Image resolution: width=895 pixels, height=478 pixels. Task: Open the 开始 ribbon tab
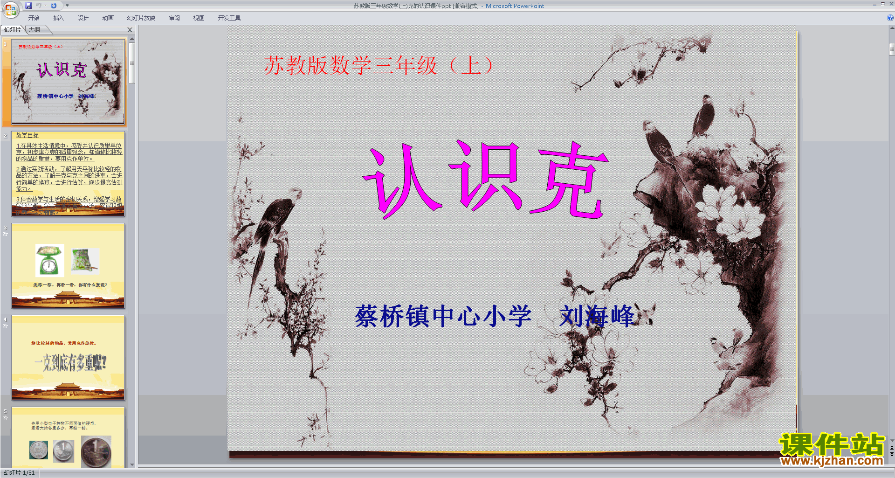pyautogui.click(x=34, y=18)
